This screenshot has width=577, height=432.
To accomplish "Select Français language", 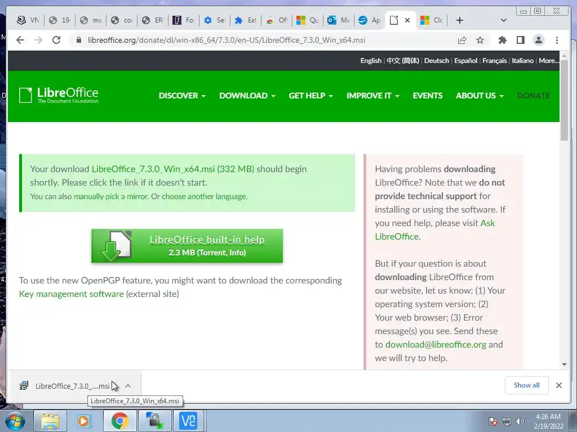I will (x=494, y=61).
